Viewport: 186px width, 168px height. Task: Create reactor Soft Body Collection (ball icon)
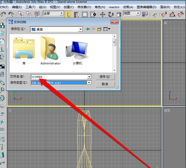pyautogui.click(x=2, y=41)
